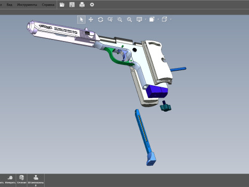Click the view orientation cube icon
This screenshot has width=249, height=187.
coord(164,19)
